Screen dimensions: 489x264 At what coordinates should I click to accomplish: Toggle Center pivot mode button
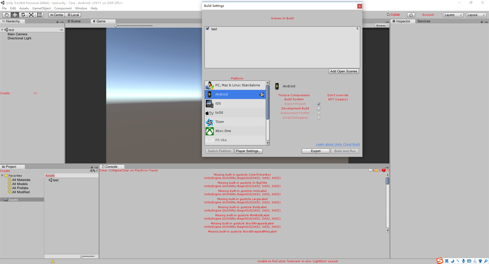pyautogui.click(x=57, y=15)
